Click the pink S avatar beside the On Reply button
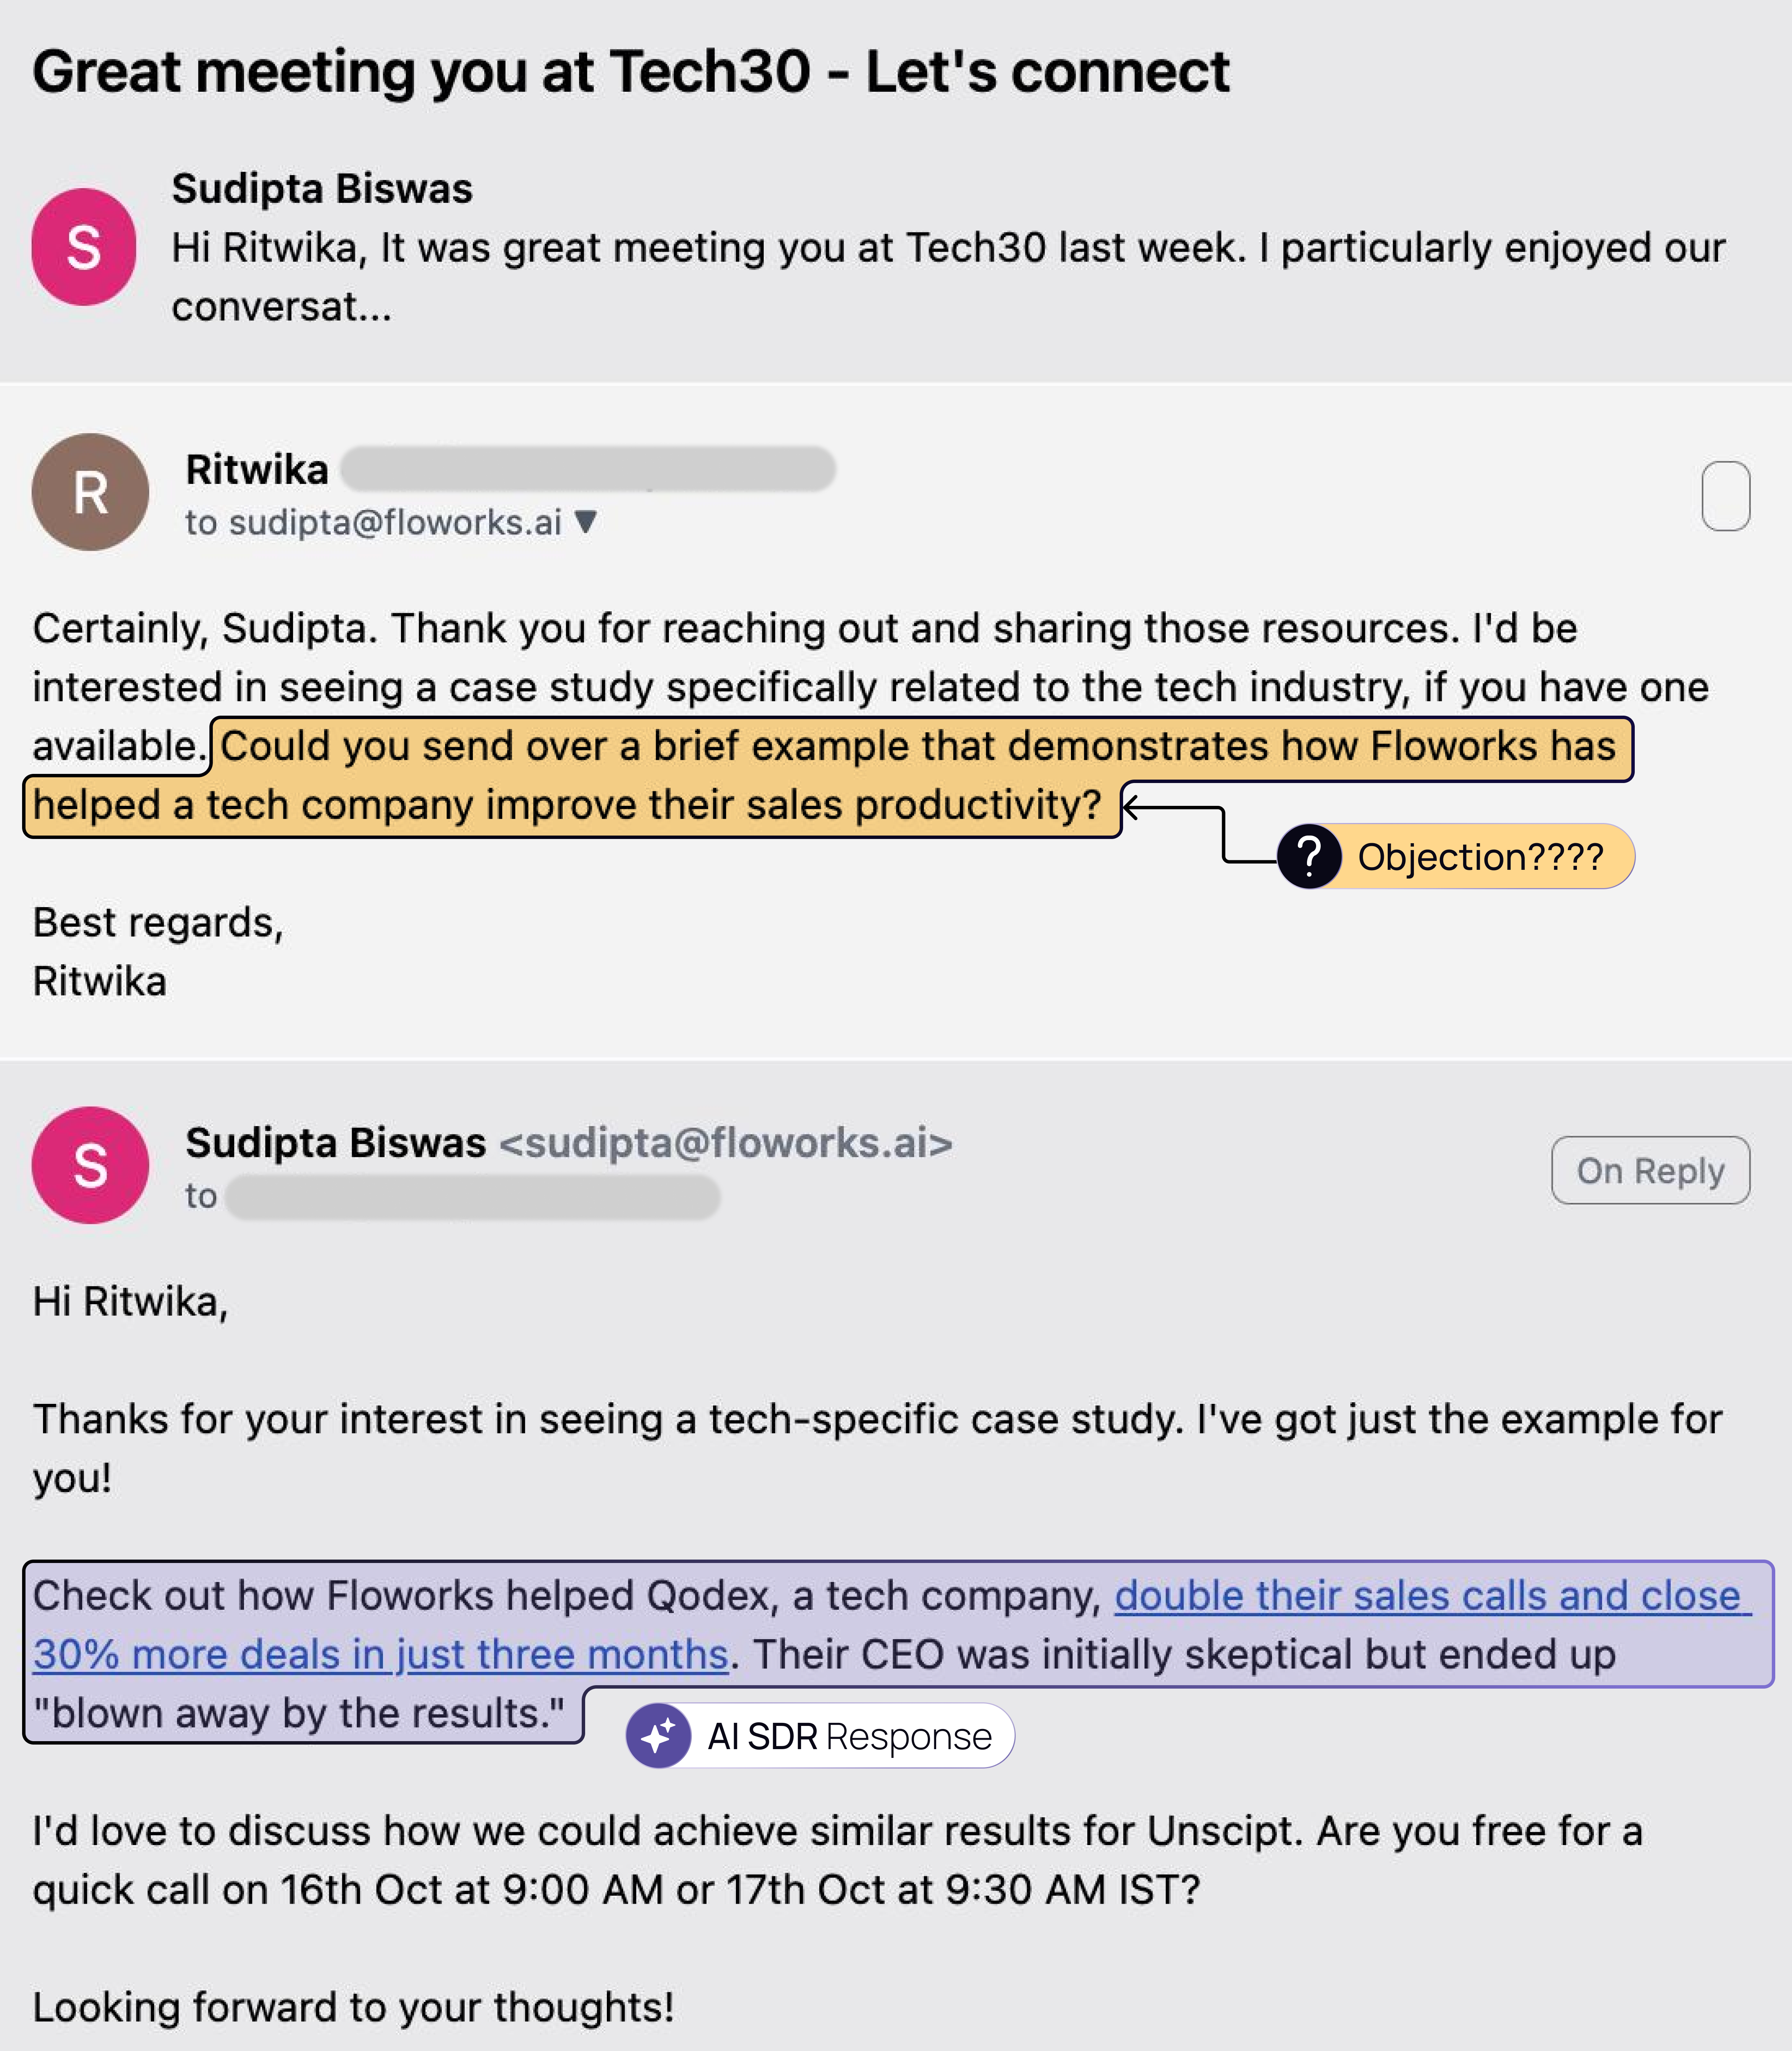Viewport: 1792px width, 2051px height. 90,1165
